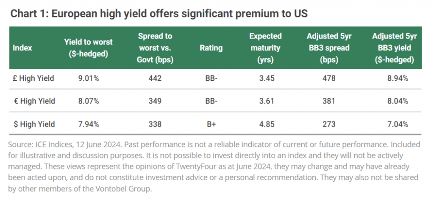Select the $ High Yield row label

[x=34, y=124]
